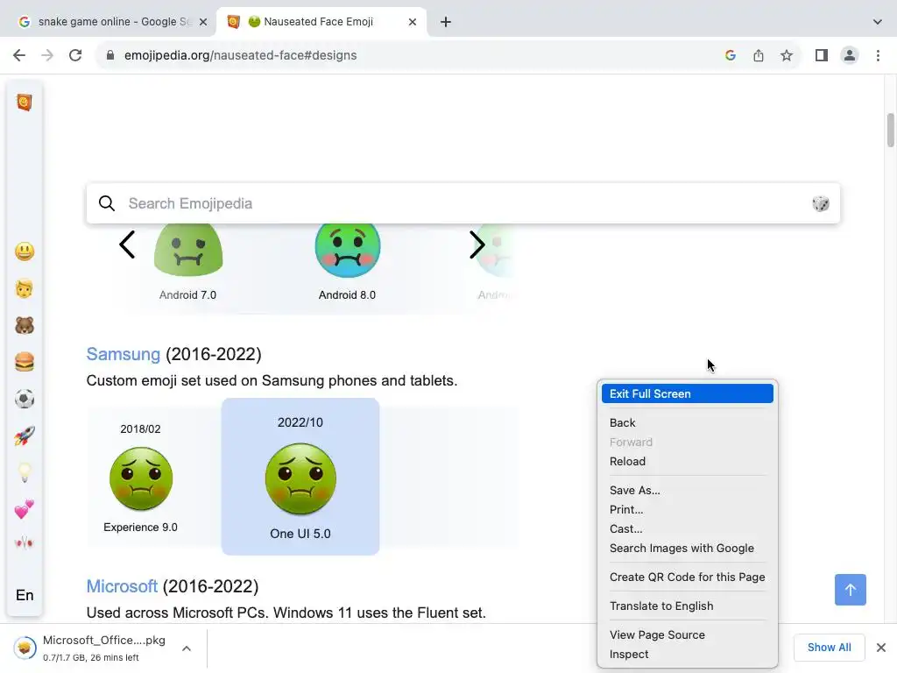Open the tab list dropdown chevron

click(x=878, y=22)
